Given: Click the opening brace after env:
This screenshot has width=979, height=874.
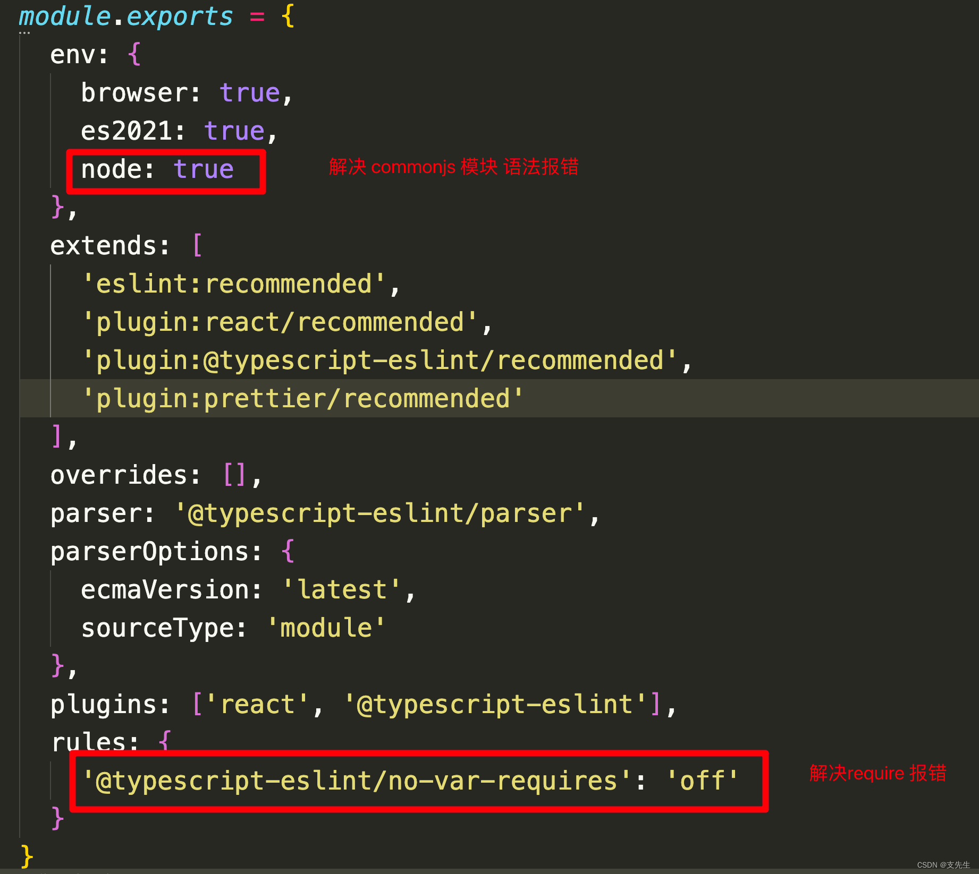Looking at the screenshot, I should pos(134,55).
